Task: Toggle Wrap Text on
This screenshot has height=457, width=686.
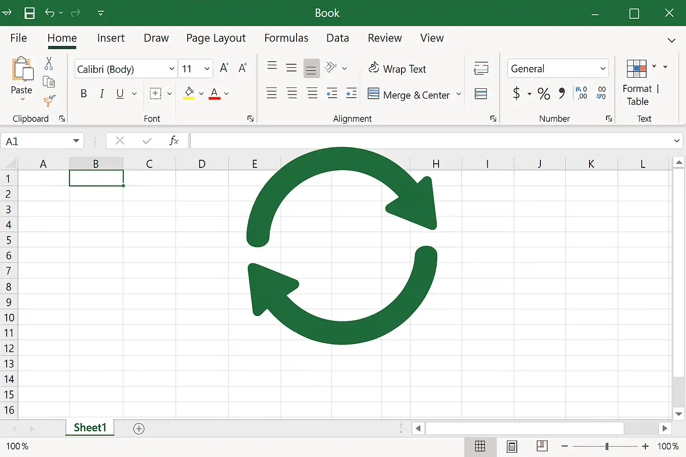Action: [397, 68]
